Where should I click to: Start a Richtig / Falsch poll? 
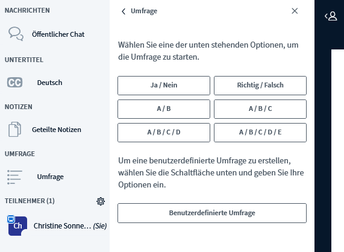point(260,86)
